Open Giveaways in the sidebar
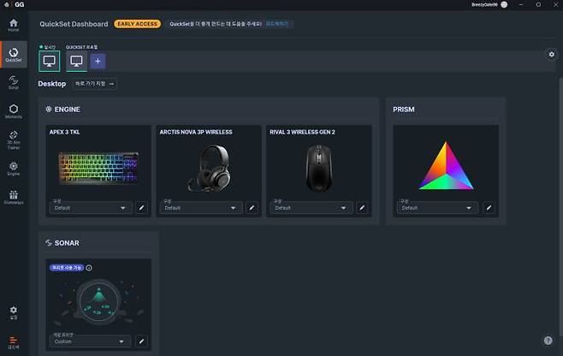The width and height of the screenshot is (563, 356). pos(14,198)
